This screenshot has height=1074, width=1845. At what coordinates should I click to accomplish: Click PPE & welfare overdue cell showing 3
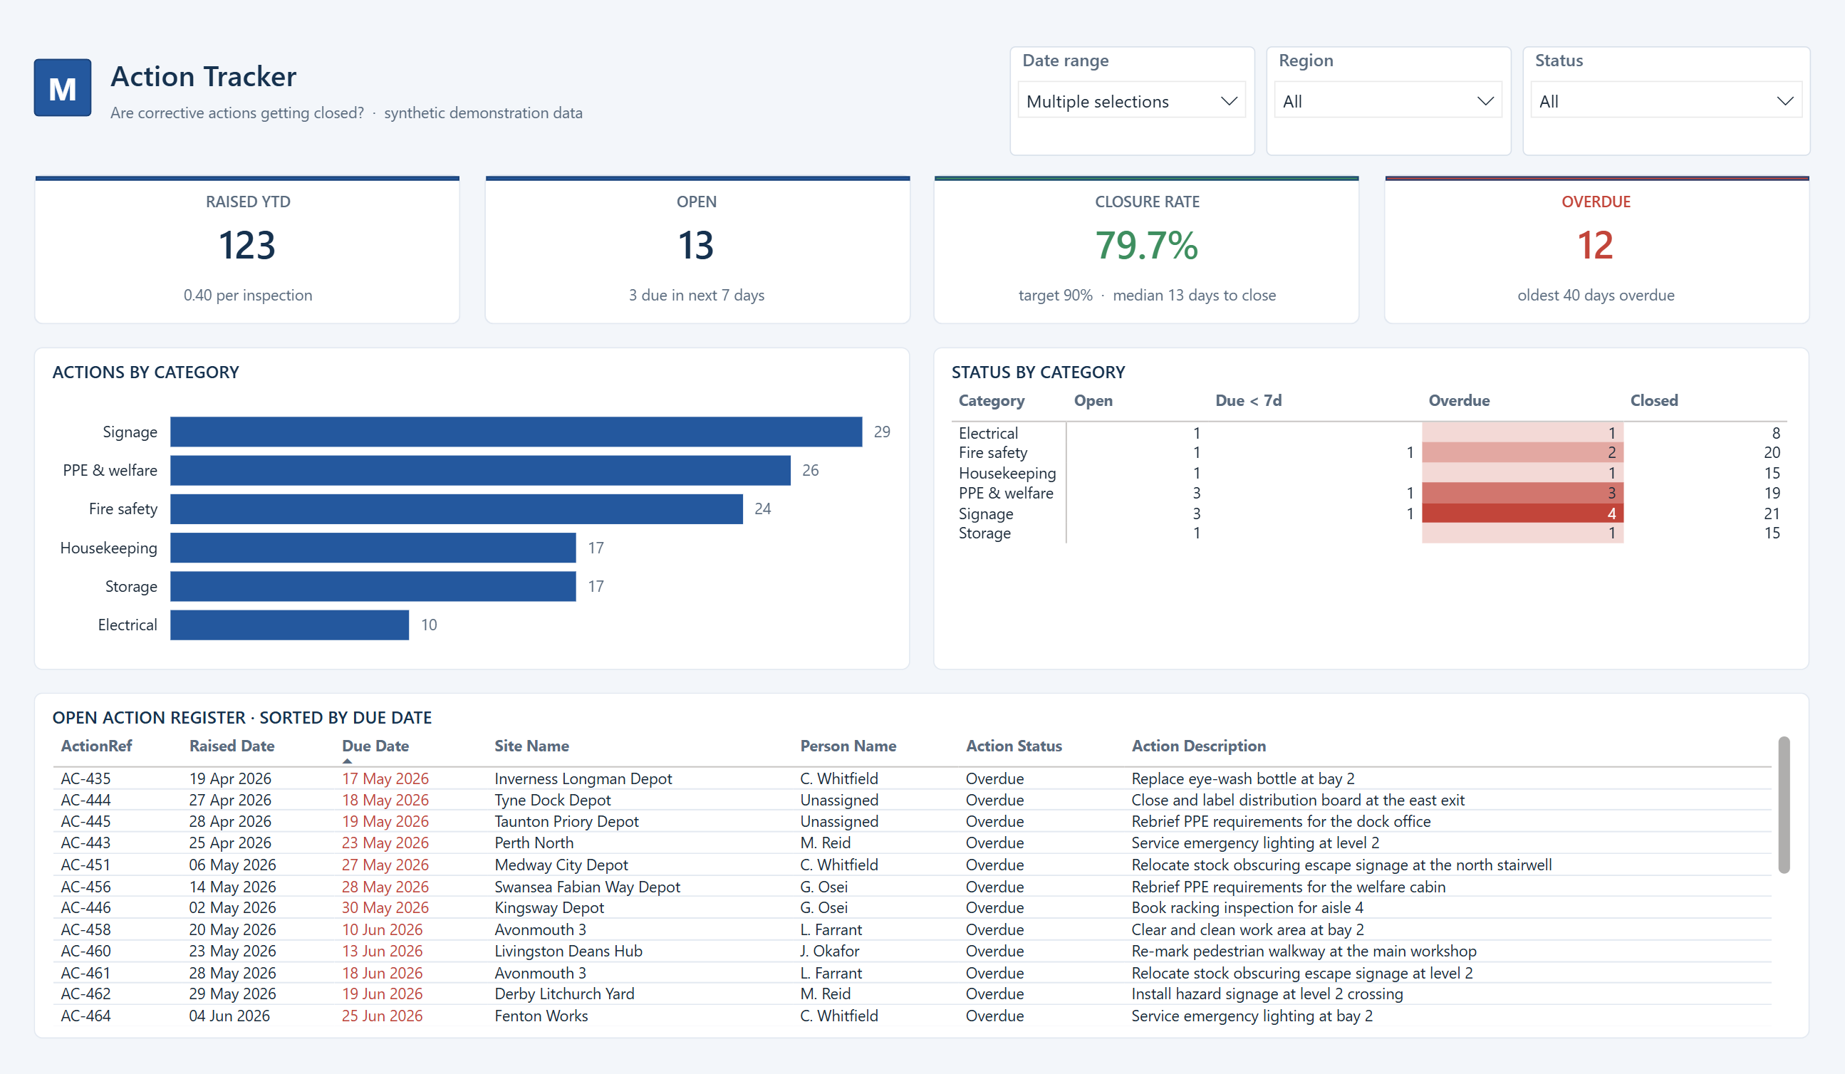click(x=1523, y=493)
